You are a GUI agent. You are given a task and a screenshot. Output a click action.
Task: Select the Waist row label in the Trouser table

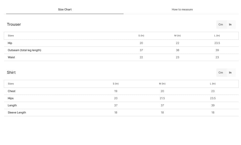click(x=11, y=57)
